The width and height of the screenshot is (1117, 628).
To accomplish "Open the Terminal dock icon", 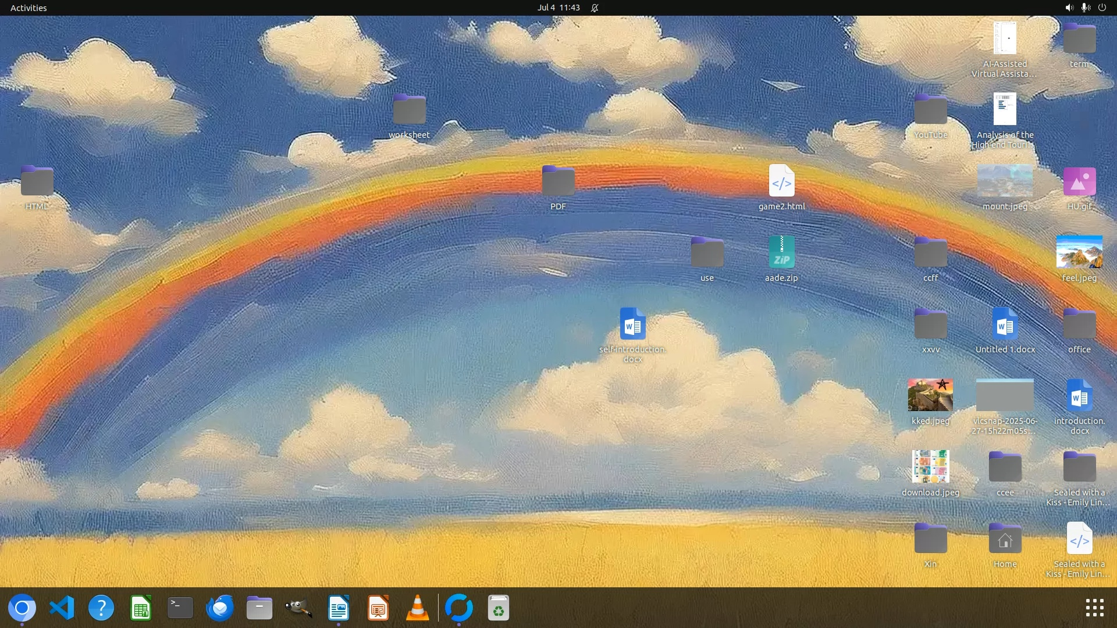I will [x=180, y=608].
